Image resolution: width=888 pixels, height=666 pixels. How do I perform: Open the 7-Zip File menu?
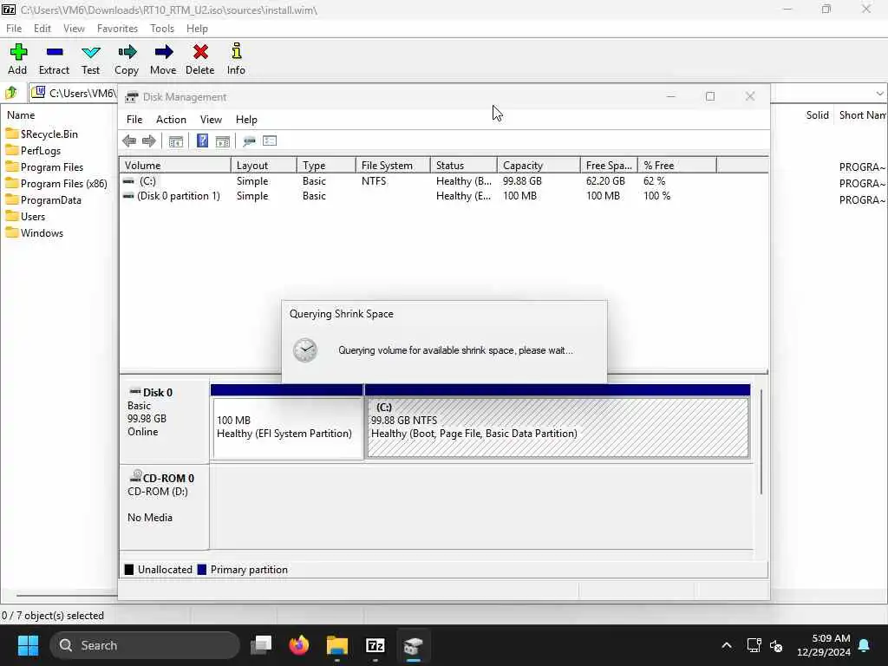(14, 29)
